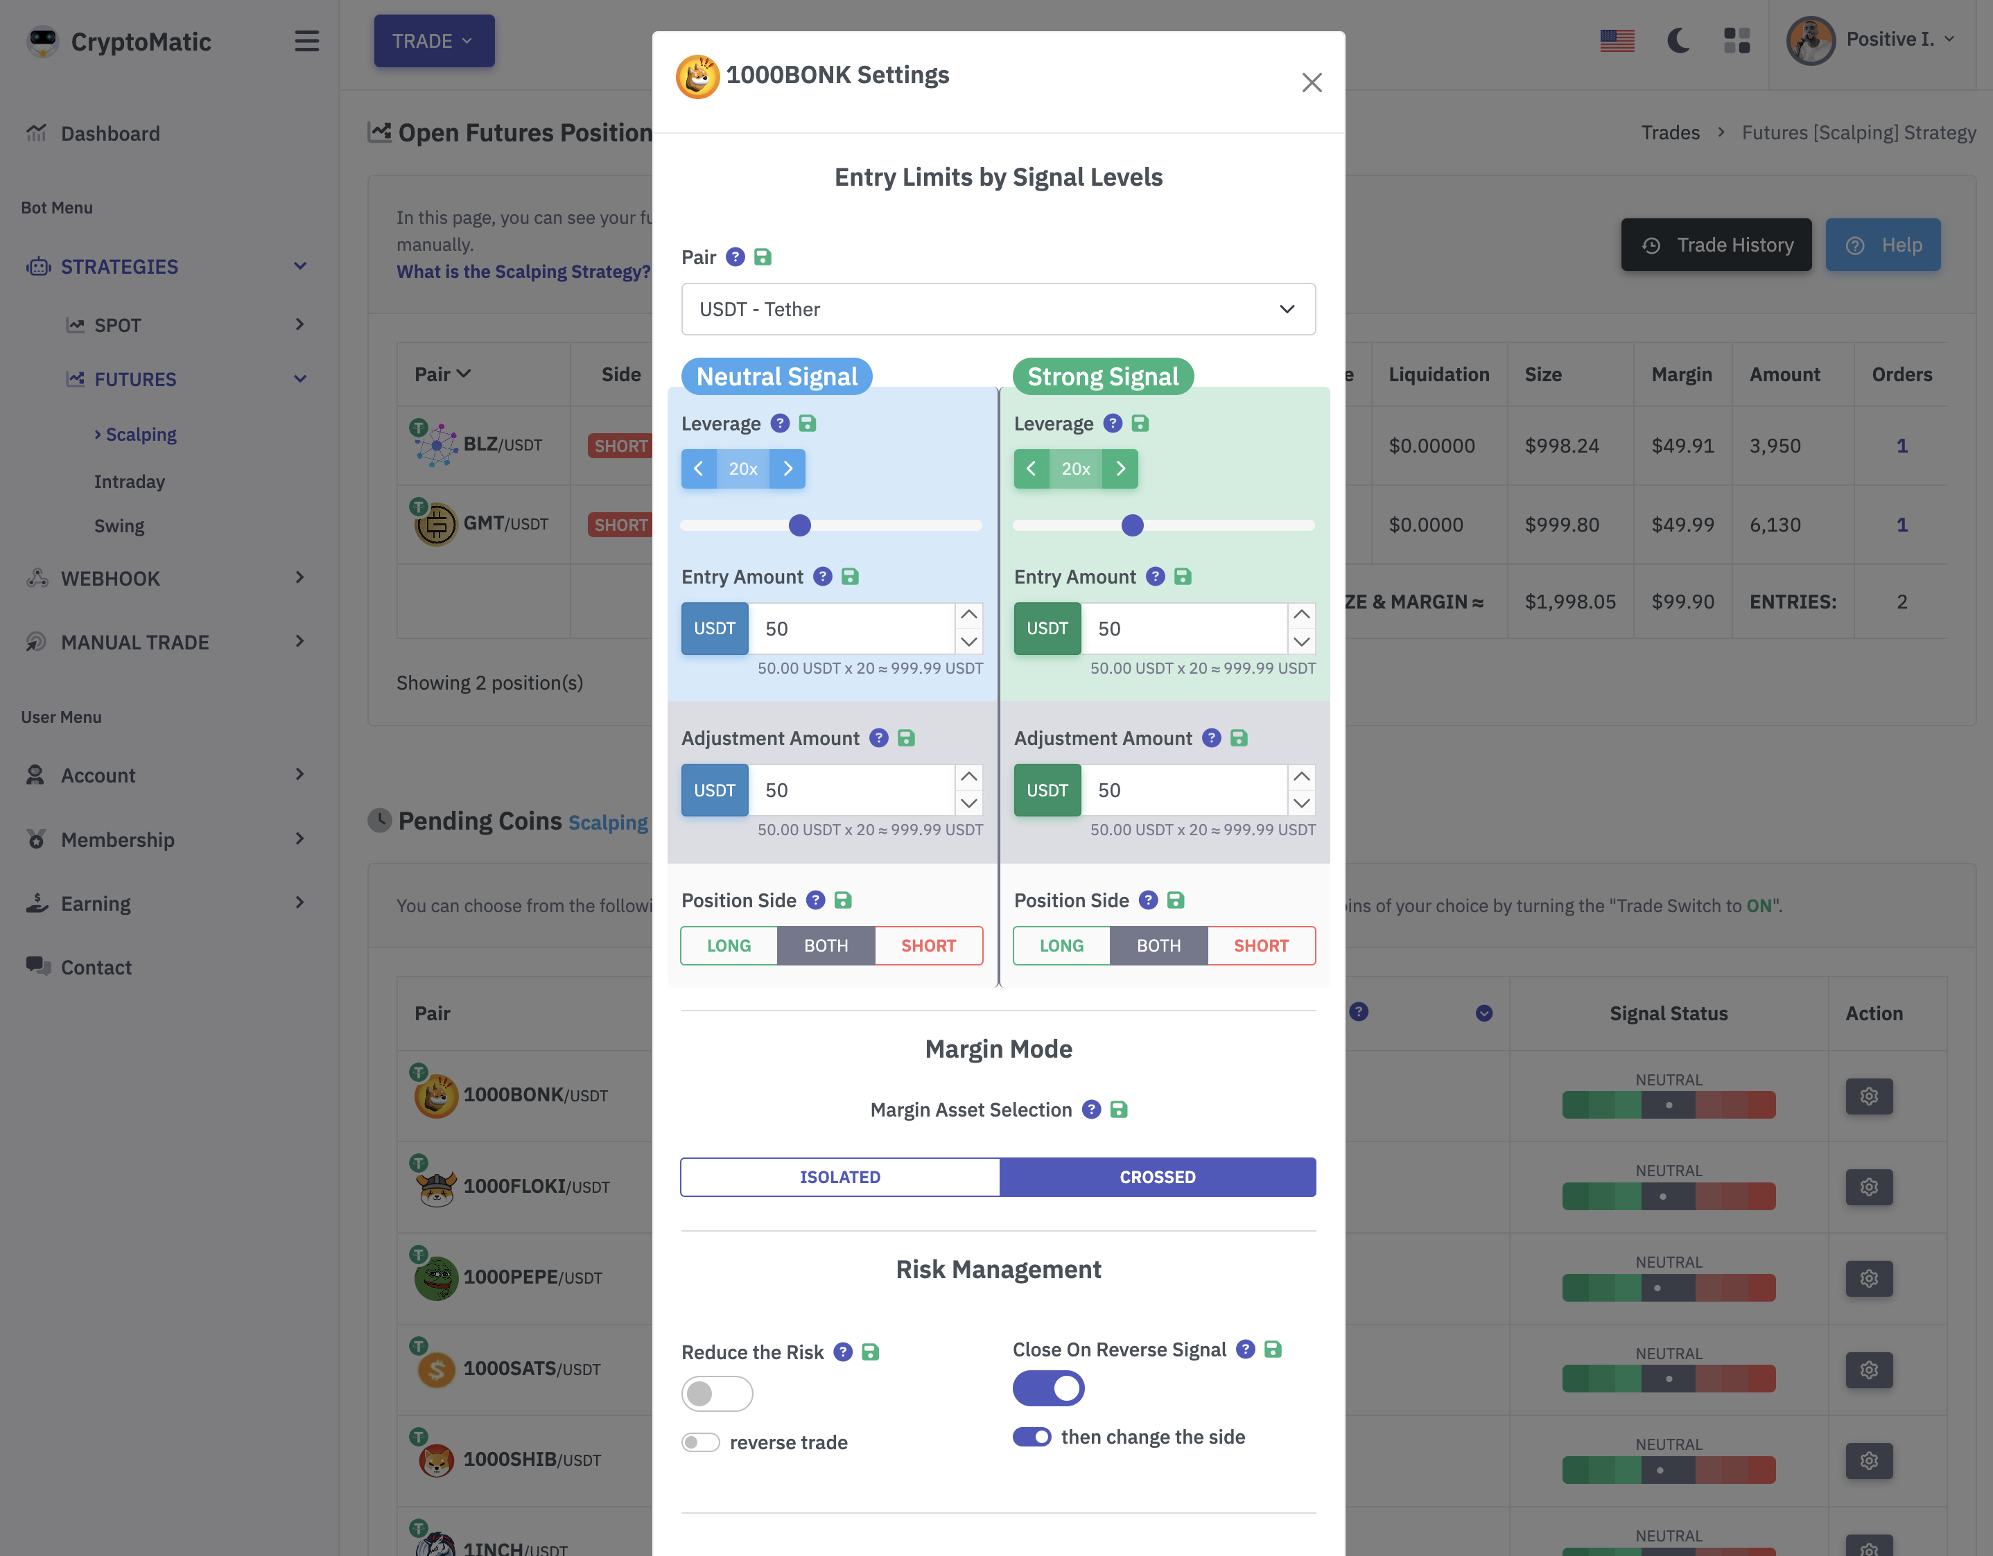Open the USDT - Tether pair dropdown
The width and height of the screenshot is (1993, 1556).
[998, 309]
